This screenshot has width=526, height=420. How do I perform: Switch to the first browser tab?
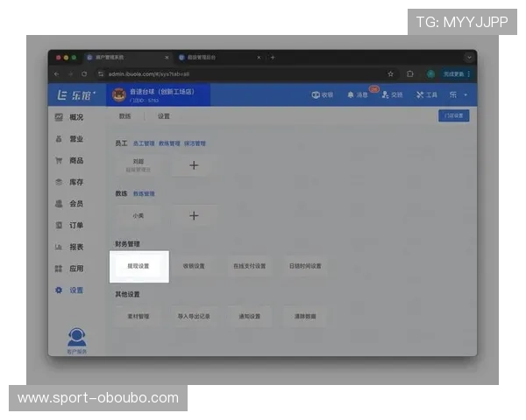point(127,58)
